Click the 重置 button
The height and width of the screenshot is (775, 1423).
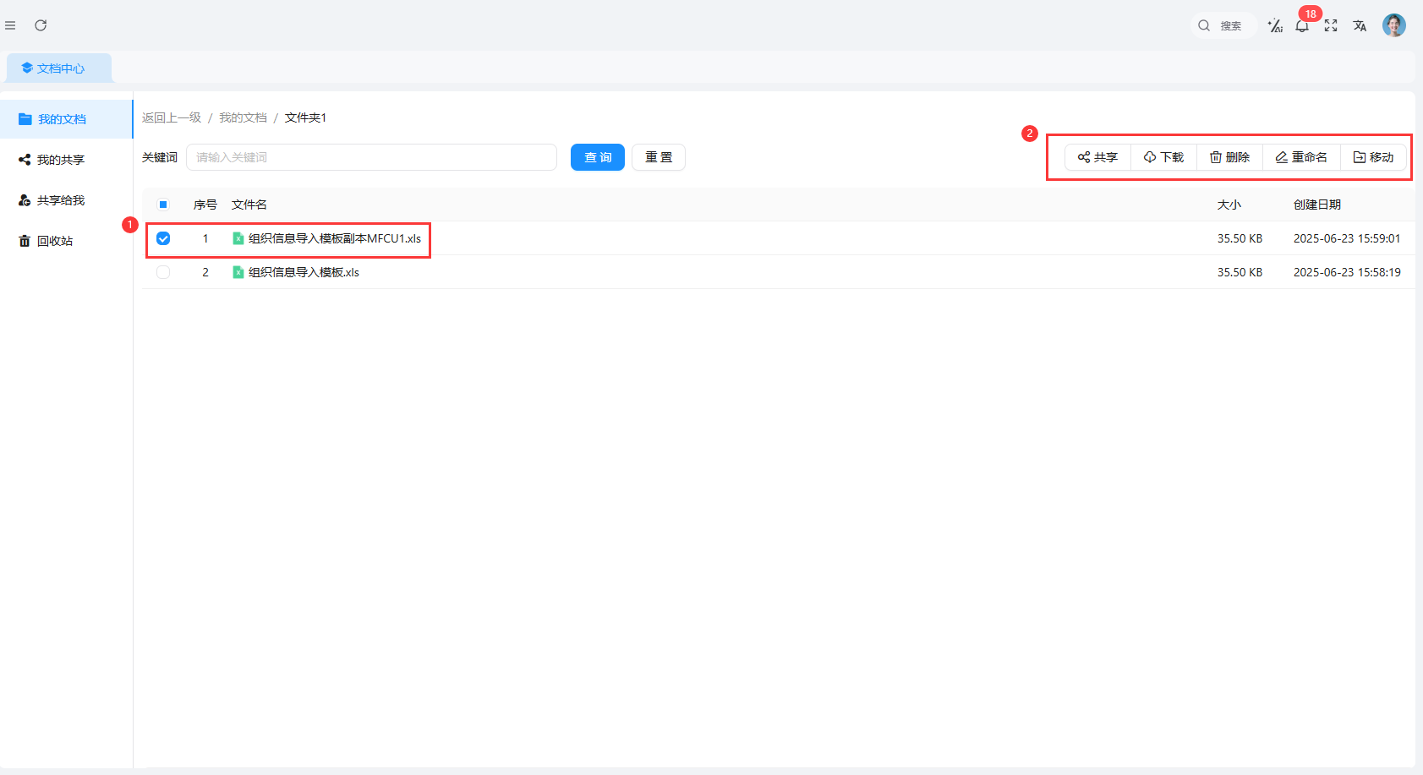[659, 157]
